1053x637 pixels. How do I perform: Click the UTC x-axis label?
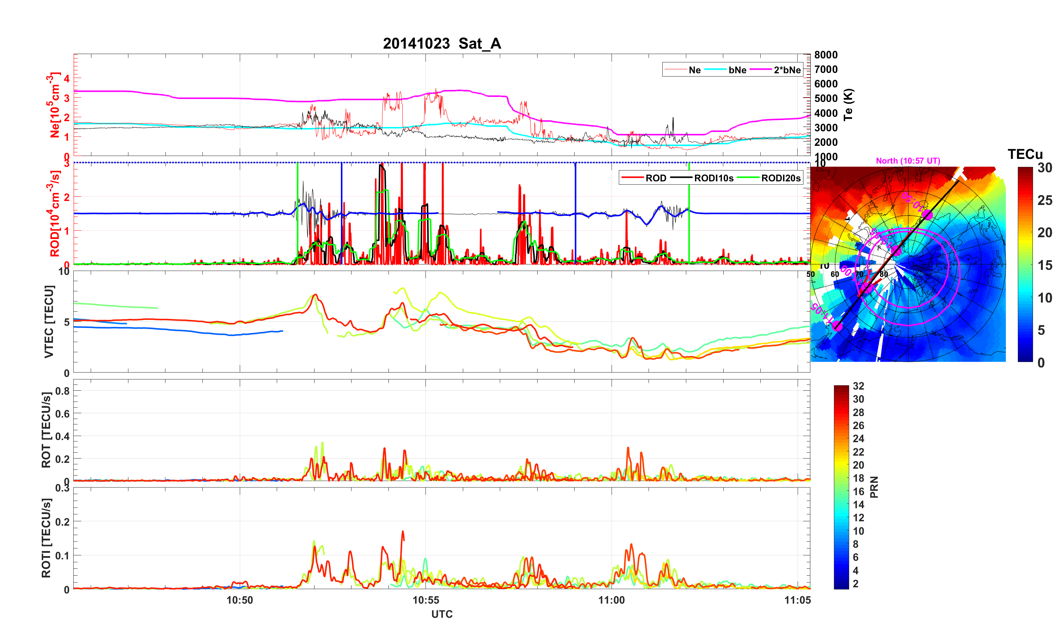pos(442,614)
